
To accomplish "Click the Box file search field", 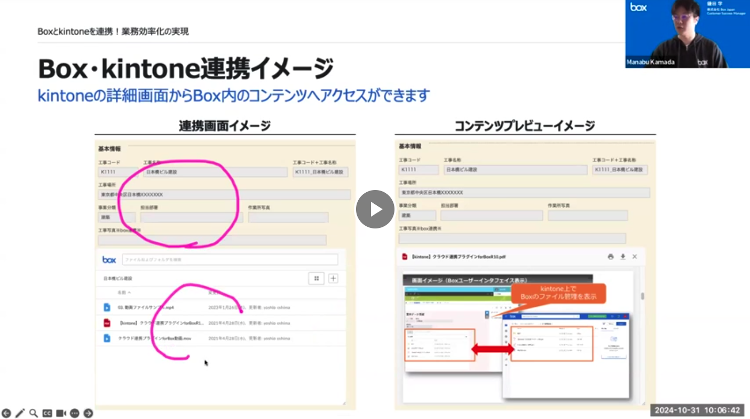I will (230, 259).
